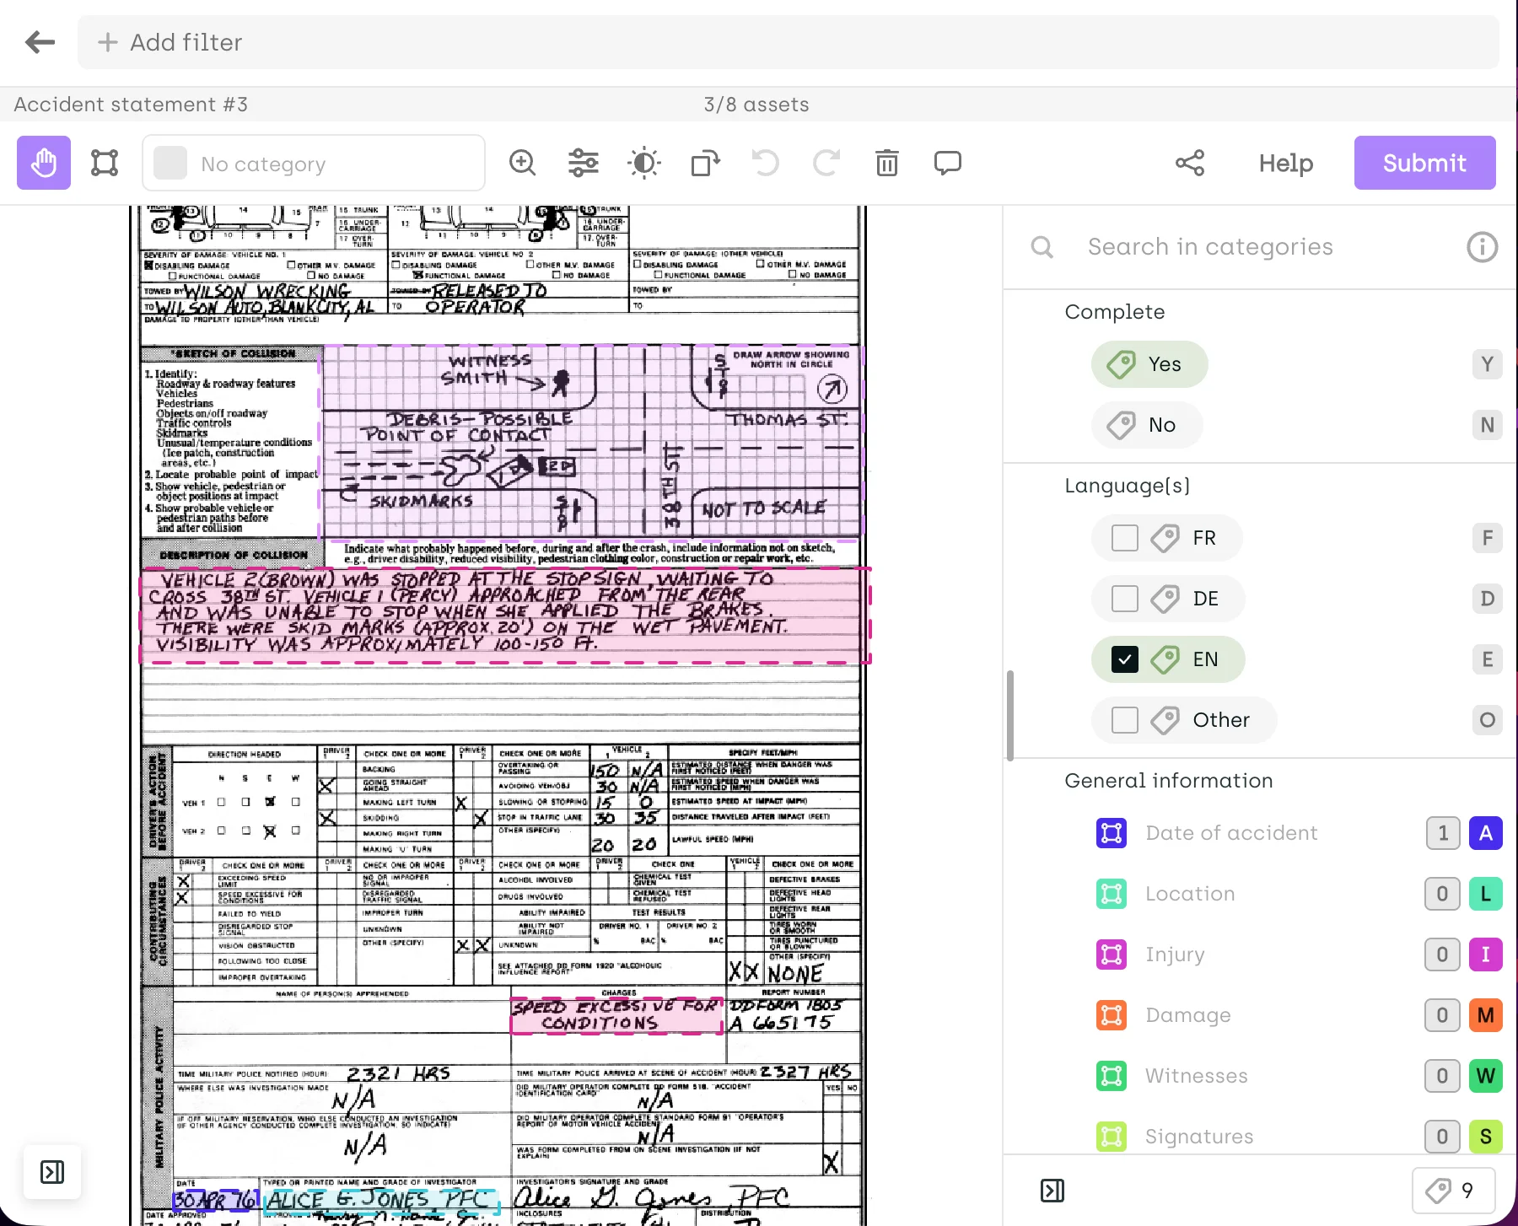Click the 3/8 assets counter
Image resolution: width=1518 pixels, height=1226 pixels.
point(756,105)
